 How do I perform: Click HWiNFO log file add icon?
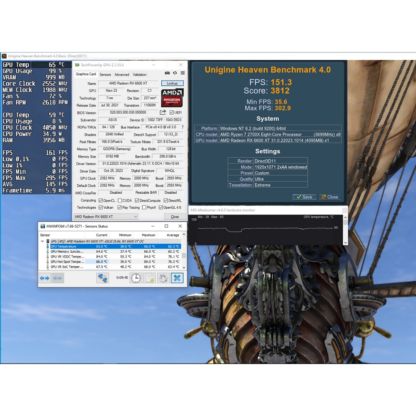[x=149, y=278]
